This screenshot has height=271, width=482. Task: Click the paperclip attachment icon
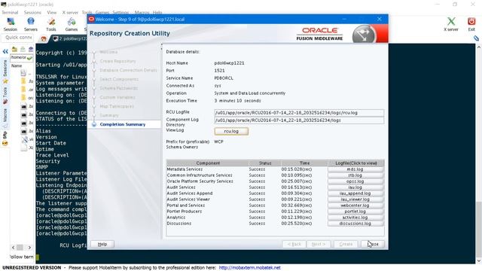click(x=476, y=38)
